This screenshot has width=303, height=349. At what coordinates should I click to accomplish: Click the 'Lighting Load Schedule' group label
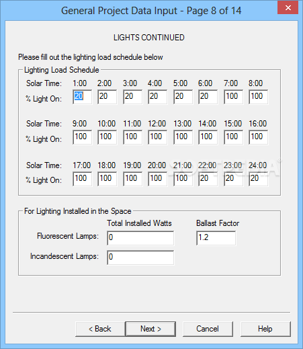[x=62, y=70]
